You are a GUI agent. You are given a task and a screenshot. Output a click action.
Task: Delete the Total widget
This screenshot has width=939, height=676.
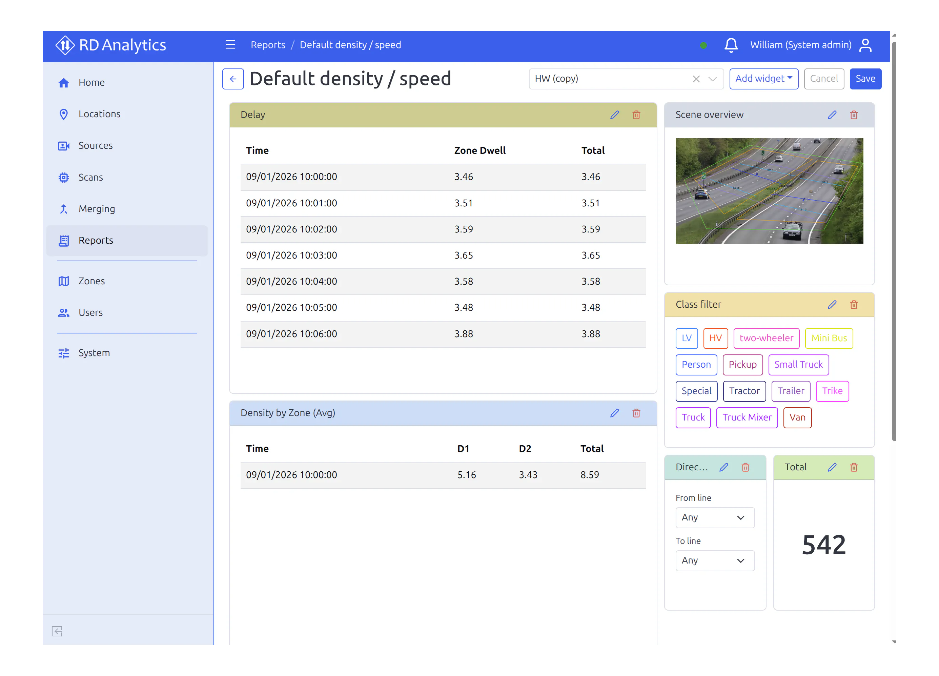[854, 467]
